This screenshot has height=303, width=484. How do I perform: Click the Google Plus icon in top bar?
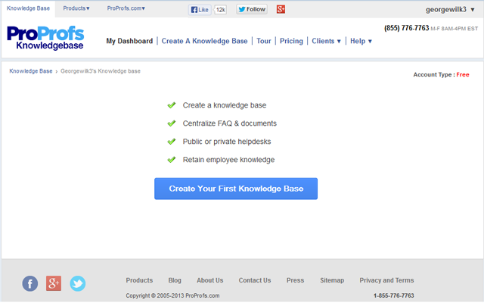[x=281, y=10]
